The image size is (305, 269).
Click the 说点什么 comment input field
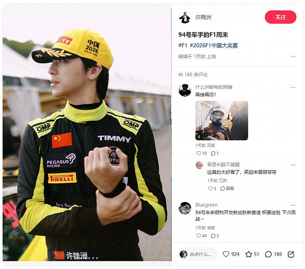(x=198, y=254)
